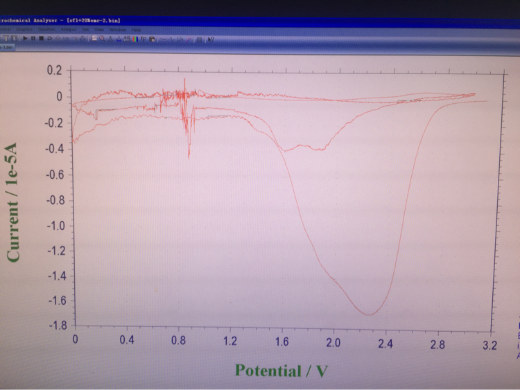Open the Font settings icon
Viewport: 520px width, 390px height.
click(x=144, y=39)
